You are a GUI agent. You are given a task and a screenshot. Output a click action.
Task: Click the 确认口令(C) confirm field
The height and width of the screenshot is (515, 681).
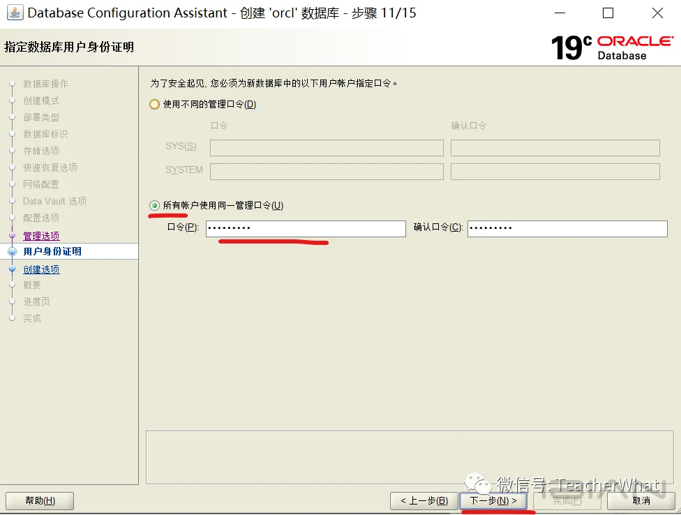pos(567,229)
